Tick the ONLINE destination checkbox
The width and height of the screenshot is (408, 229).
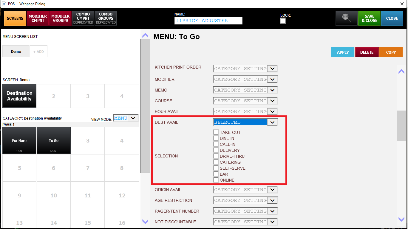pyautogui.click(x=216, y=180)
